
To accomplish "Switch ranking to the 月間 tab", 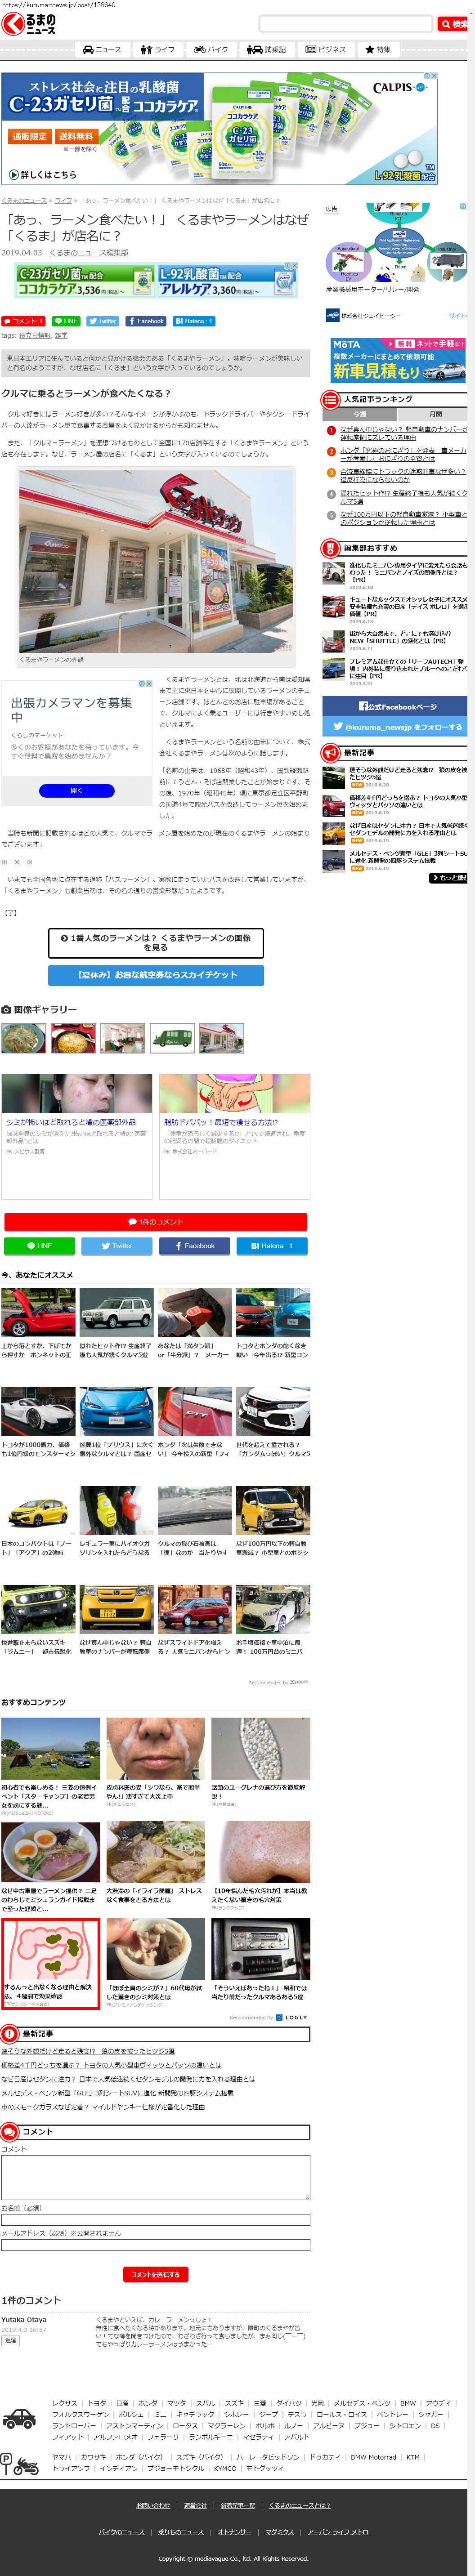I will click(x=435, y=414).
